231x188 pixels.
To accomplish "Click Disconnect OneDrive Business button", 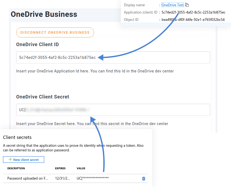I will 55,33.
